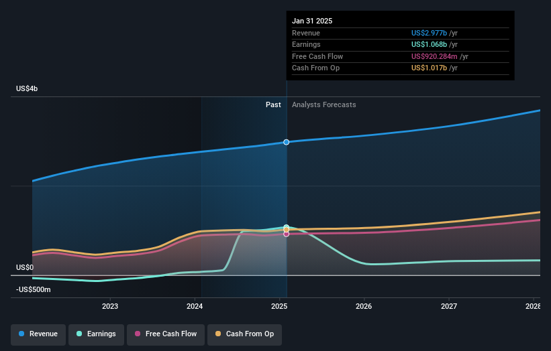Click the 2024 x-axis label
The image size is (551, 351).
point(195,306)
